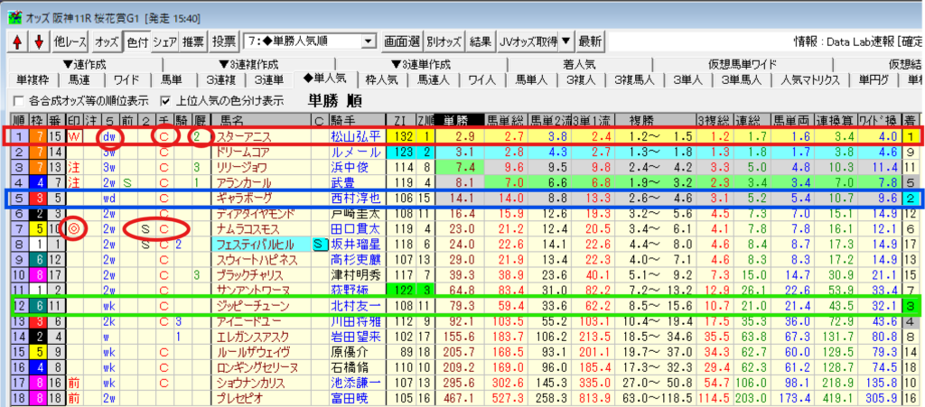Click the red down arrow button
This screenshot has height=407, width=925.
coord(38,42)
